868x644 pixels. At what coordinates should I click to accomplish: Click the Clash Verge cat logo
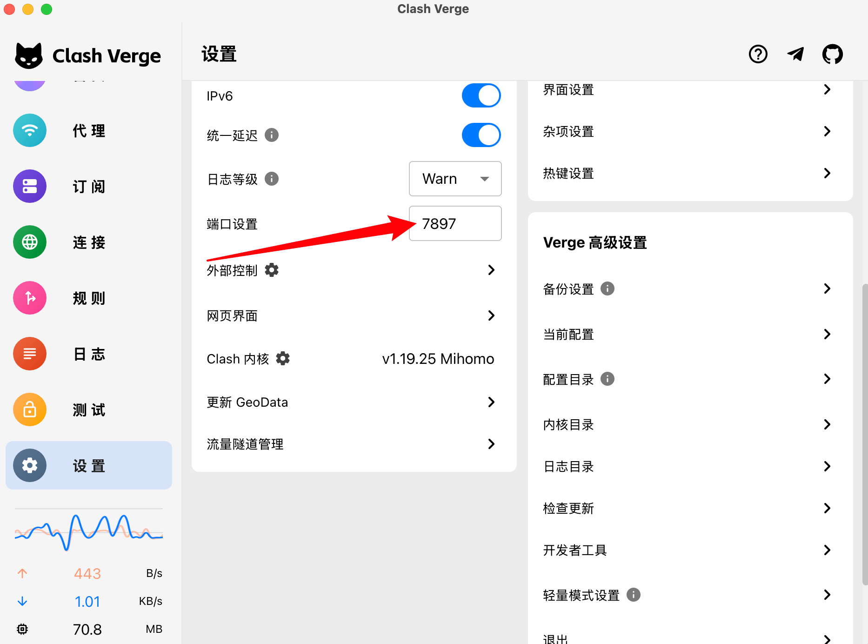tap(29, 56)
